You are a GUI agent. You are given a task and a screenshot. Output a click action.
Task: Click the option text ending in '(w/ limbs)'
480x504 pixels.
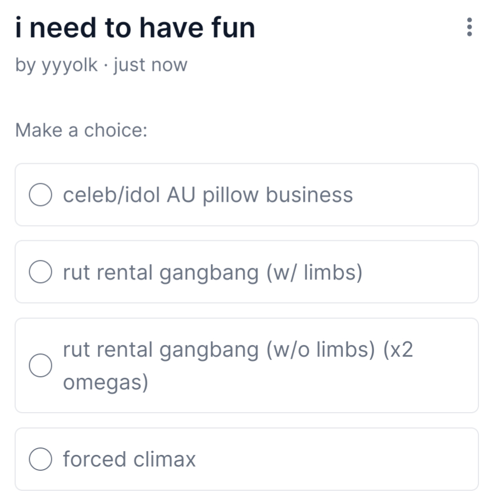click(213, 273)
